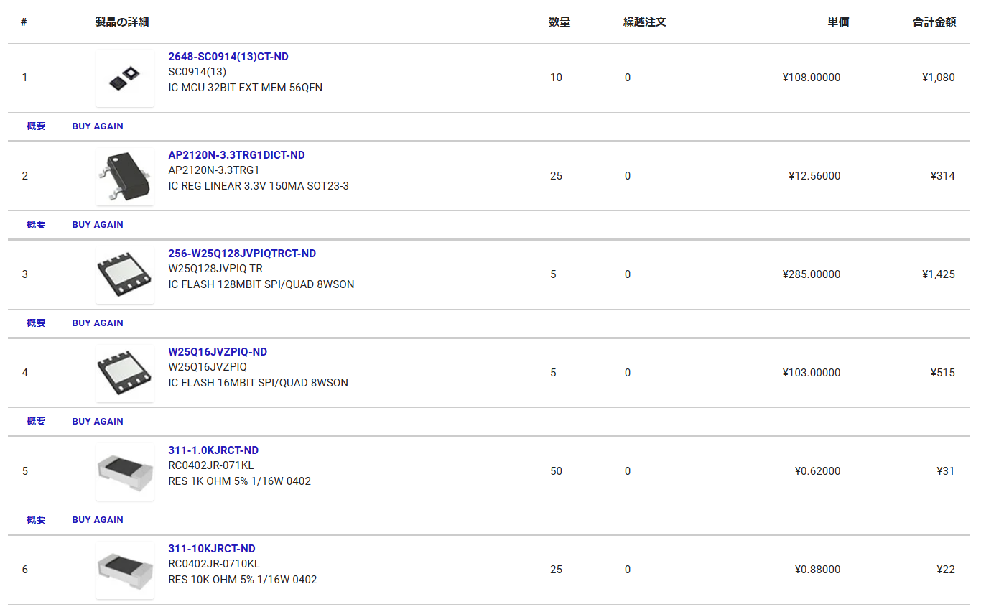Open the 256-W25Q128JVPIQTRCT-ND product link
Image resolution: width=981 pixels, height=612 pixels.
pyautogui.click(x=242, y=254)
